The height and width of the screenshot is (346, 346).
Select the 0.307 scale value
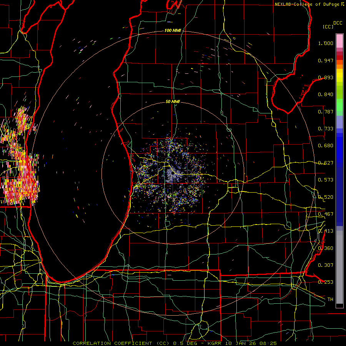326,265
